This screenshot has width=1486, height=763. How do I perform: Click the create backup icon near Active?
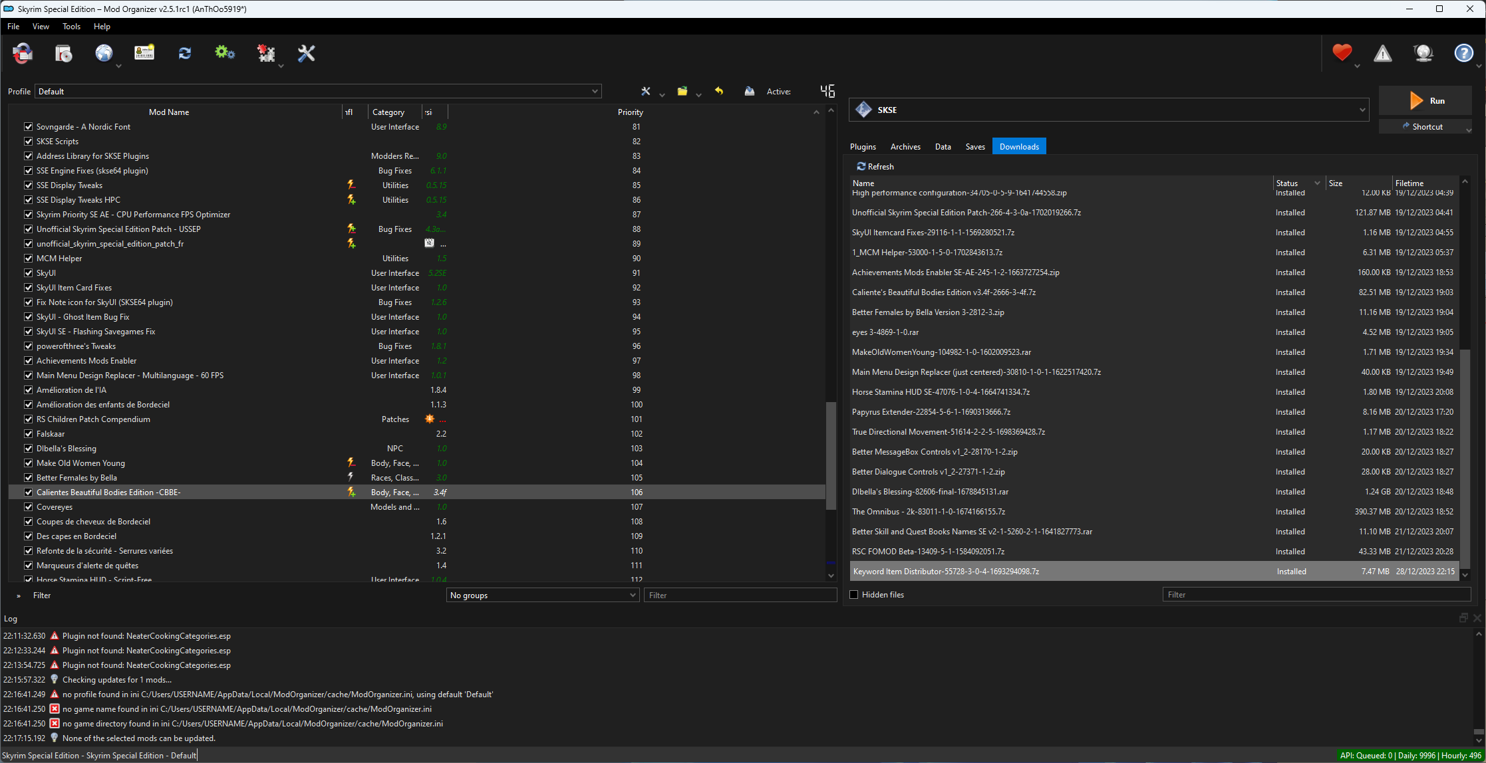[750, 91]
